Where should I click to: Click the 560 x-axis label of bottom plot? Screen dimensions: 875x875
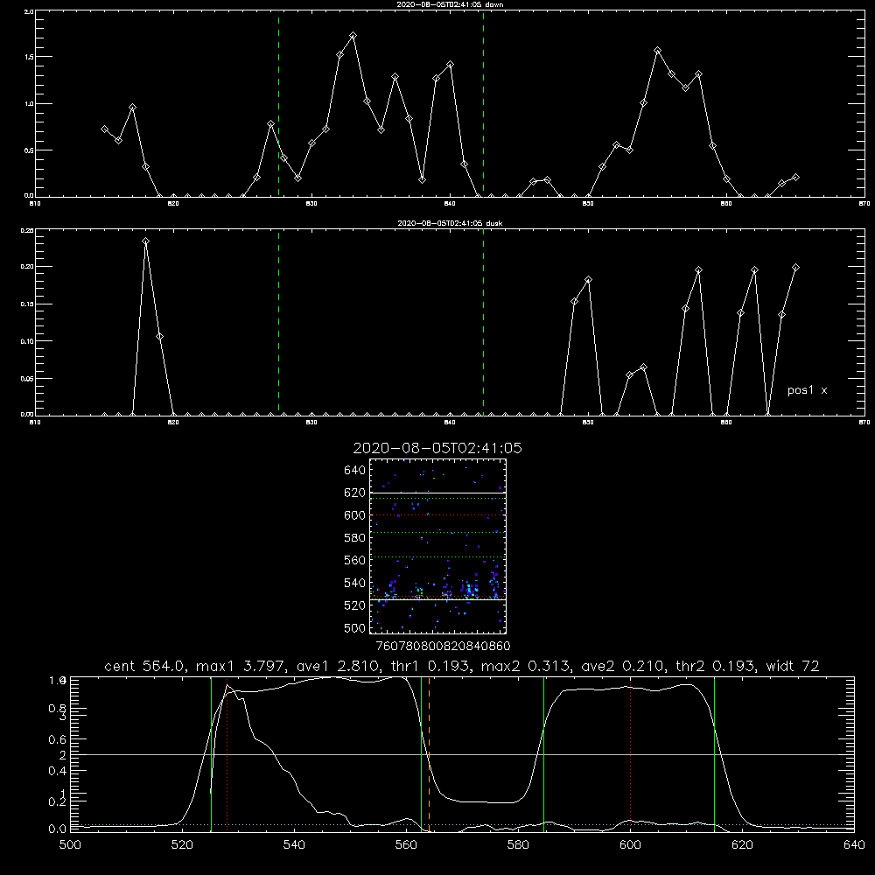[x=406, y=845]
